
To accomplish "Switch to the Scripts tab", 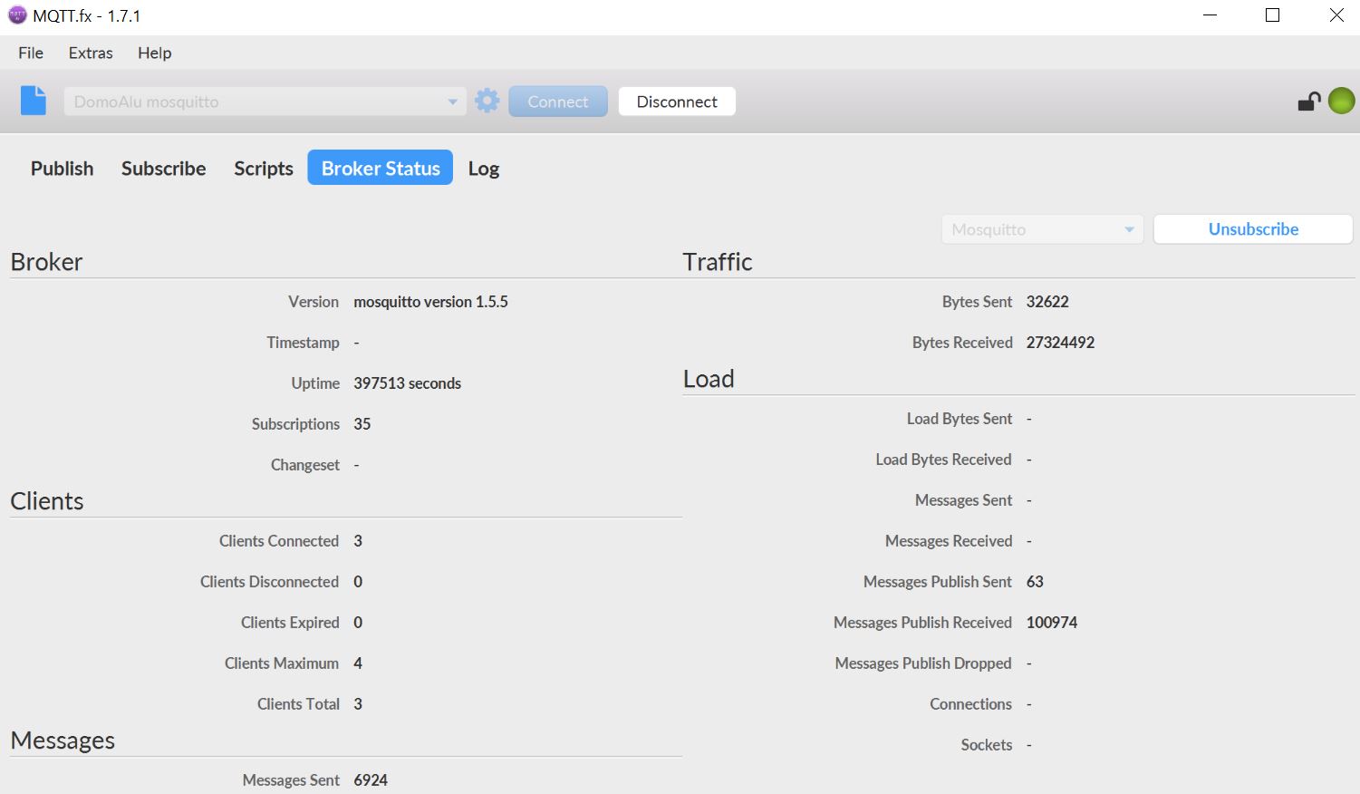I will click(x=264, y=169).
